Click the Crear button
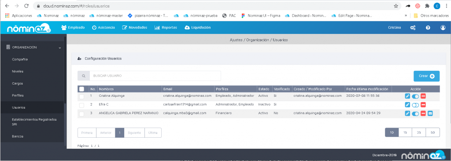 (426, 76)
